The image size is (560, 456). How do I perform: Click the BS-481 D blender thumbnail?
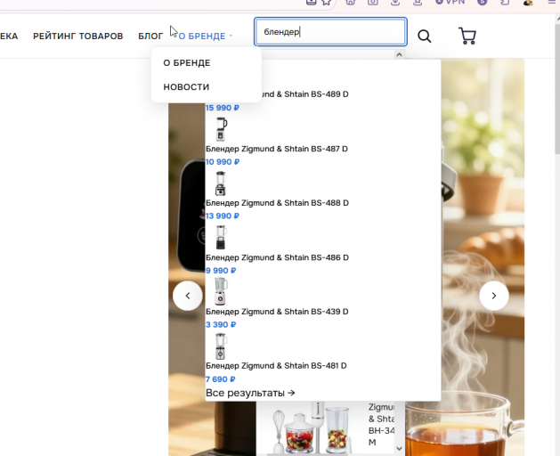[221, 346]
